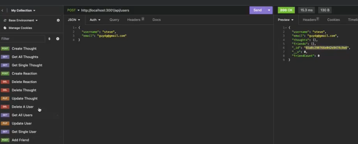Click the "friendCount" line in the response
The width and height of the screenshot is (358, 144).
click(306, 56)
